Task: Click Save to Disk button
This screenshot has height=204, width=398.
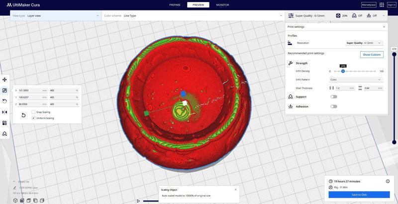Action: click(x=359, y=195)
